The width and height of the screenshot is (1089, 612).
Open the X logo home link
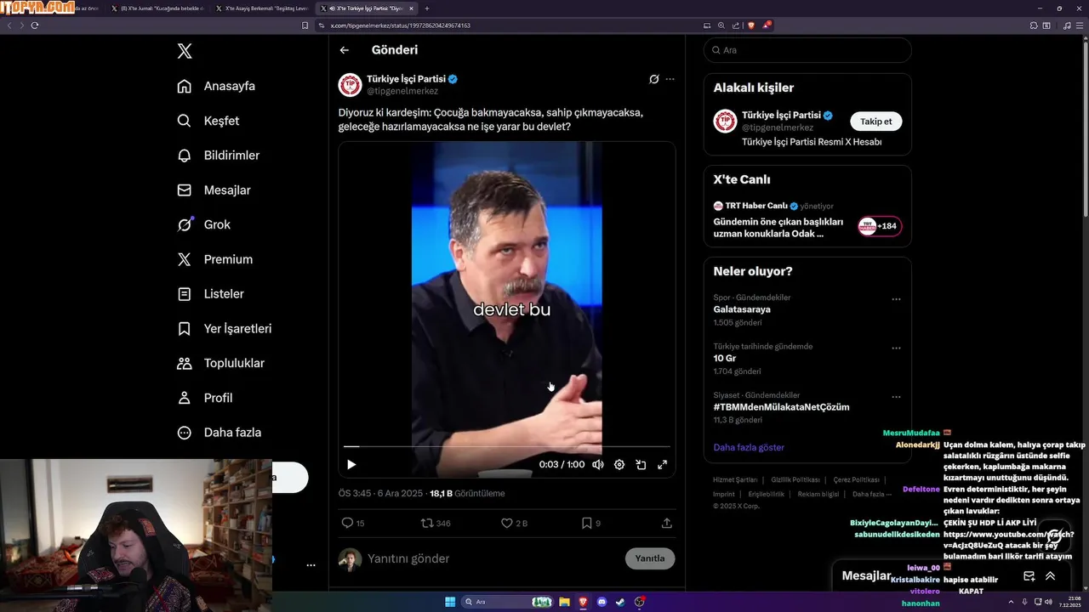coord(185,51)
